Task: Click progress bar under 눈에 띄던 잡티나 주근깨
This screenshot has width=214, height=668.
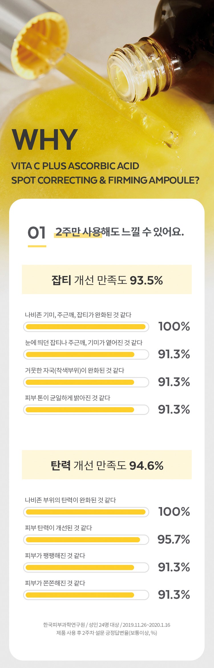Action: (86, 354)
